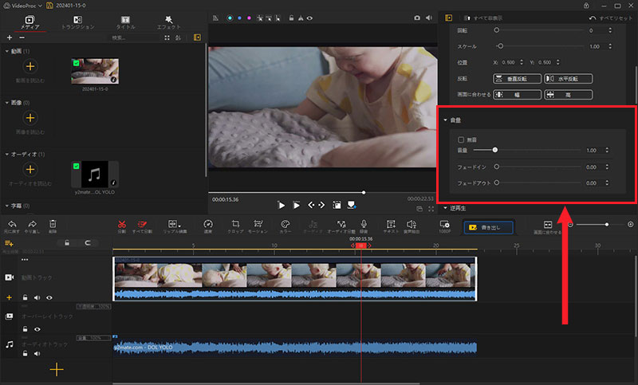The image size is (638, 385).
Task: Click the plus icon to import image
Action: coord(30,118)
